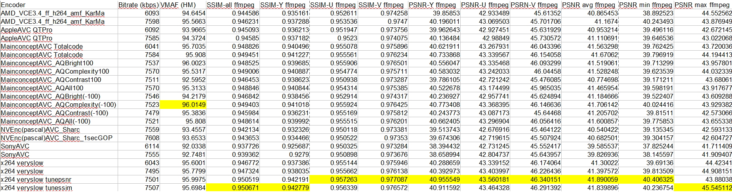732x194 pixels.
Task: Click the PSNR avg ffmpeg header
Action: 590,5
